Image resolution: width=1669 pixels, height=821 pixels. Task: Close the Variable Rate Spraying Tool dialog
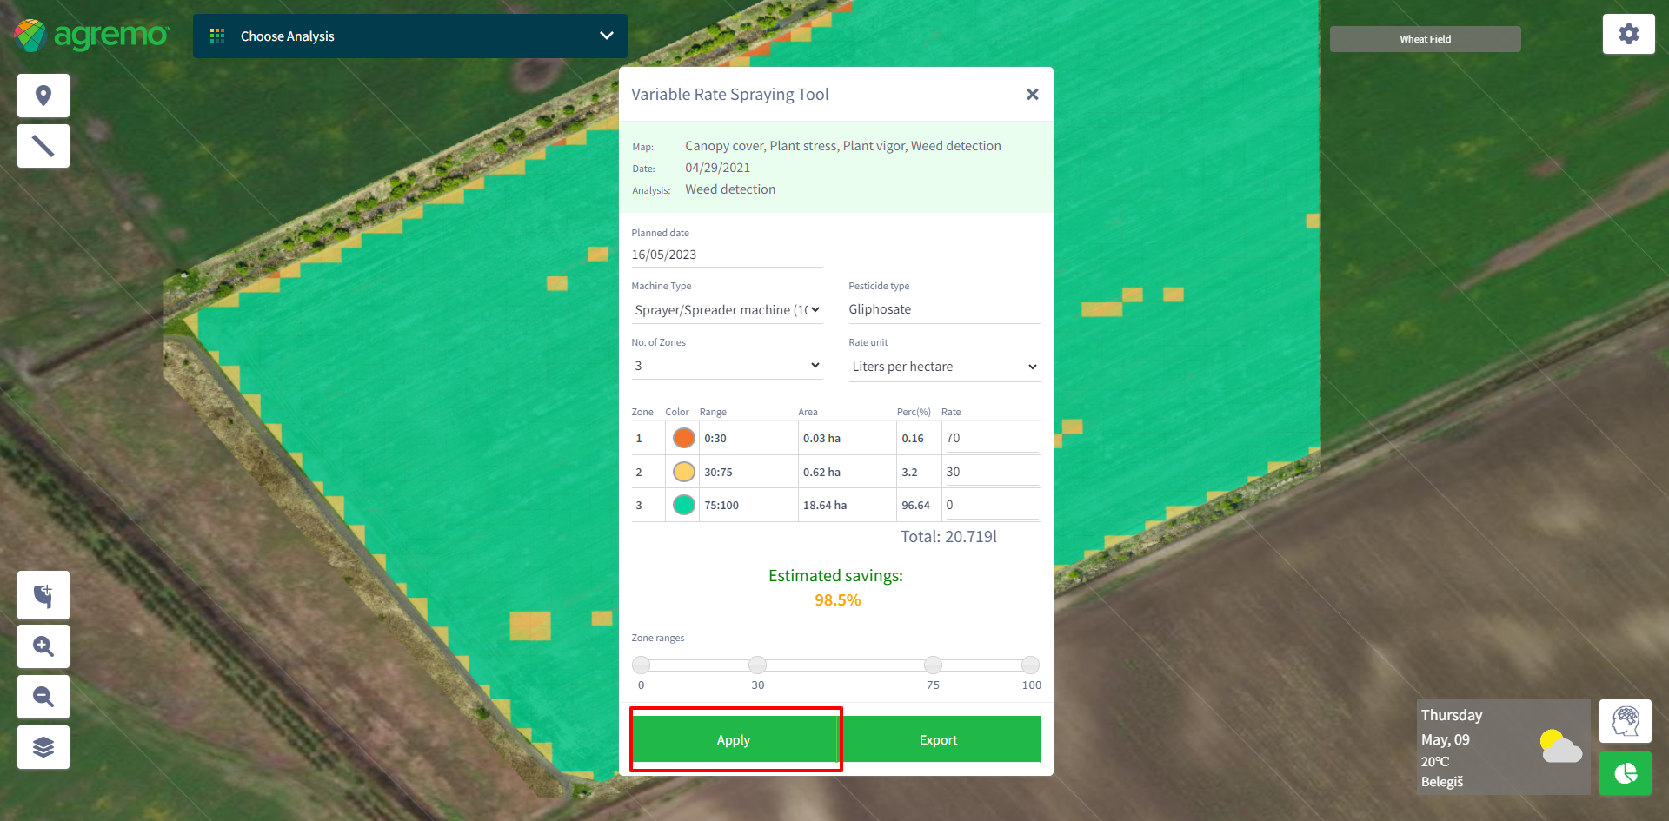coord(1032,95)
